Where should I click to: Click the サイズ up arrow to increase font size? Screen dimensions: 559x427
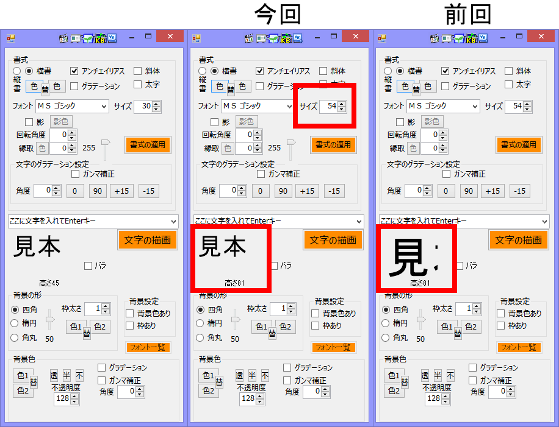pos(156,104)
